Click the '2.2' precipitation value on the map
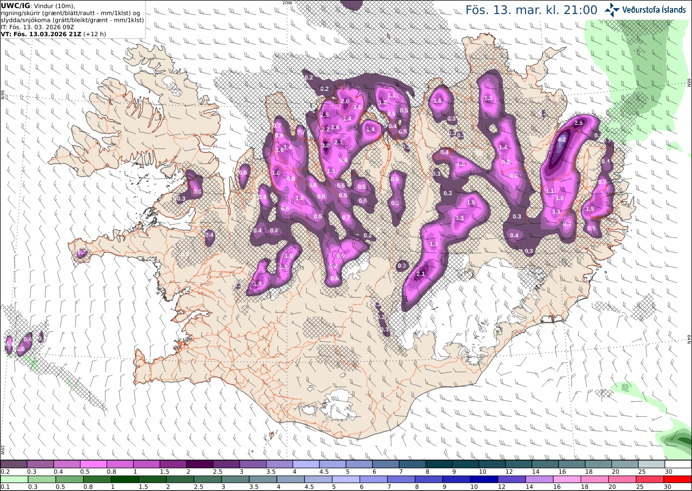 coord(325,129)
